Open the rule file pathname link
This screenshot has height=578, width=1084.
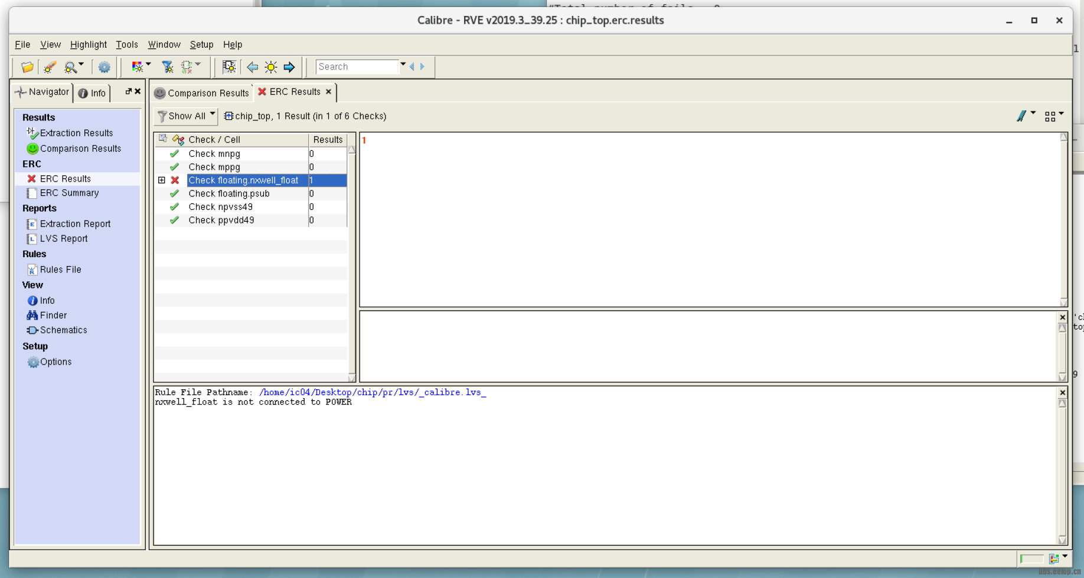[373, 392]
